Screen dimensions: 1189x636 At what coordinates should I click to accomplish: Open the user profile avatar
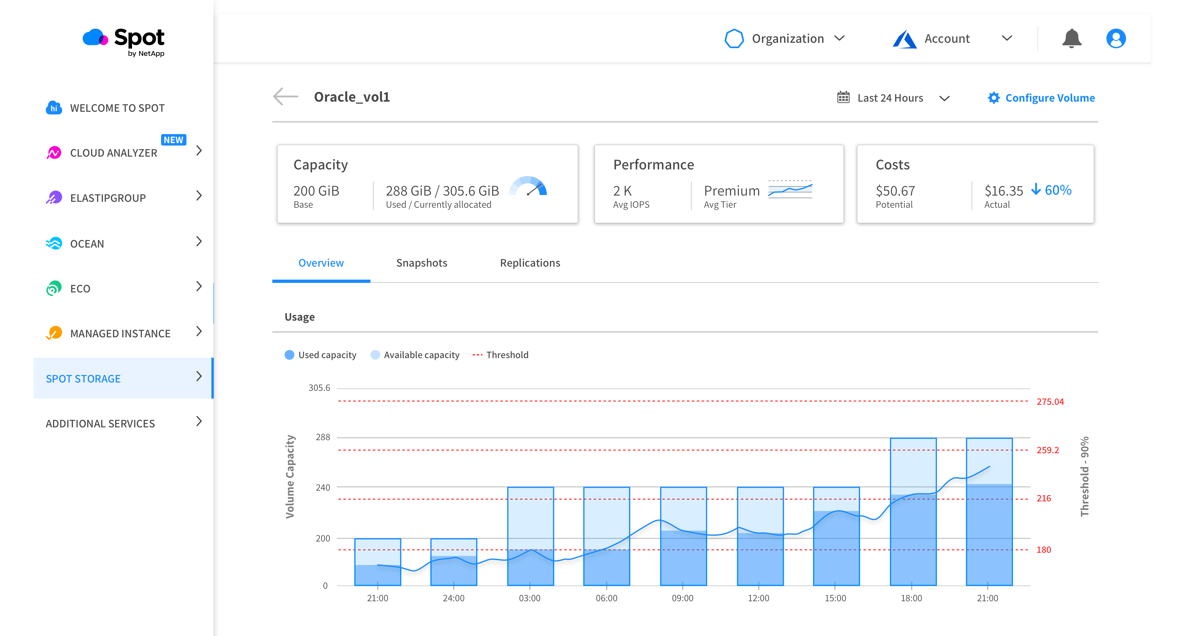[x=1116, y=38]
